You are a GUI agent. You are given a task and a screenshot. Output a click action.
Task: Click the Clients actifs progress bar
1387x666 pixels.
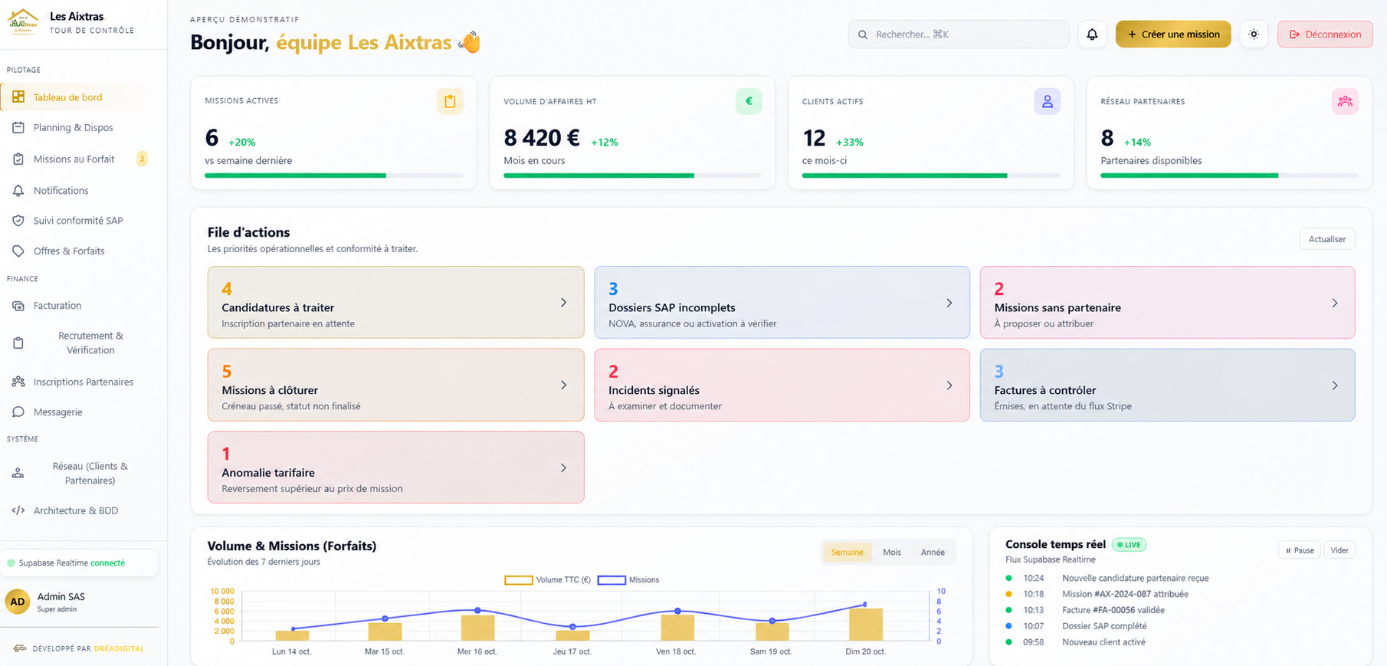pos(931,176)
